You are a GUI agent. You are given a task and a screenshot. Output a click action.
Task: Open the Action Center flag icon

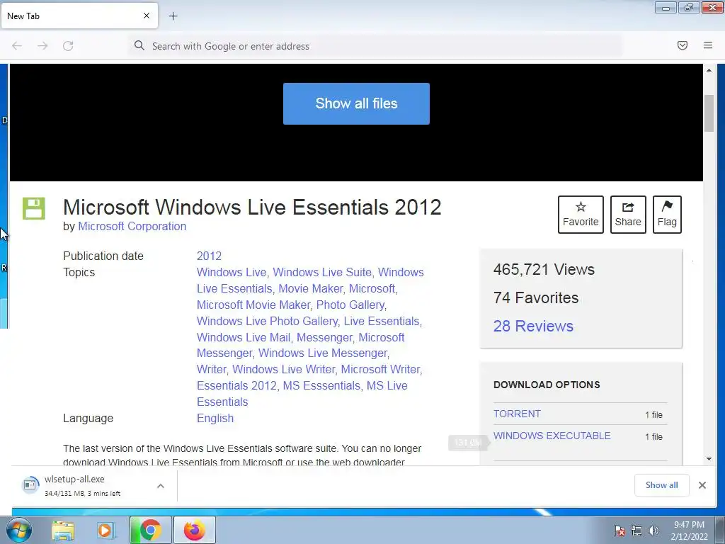pyautogui.click(x=620, y=531)
